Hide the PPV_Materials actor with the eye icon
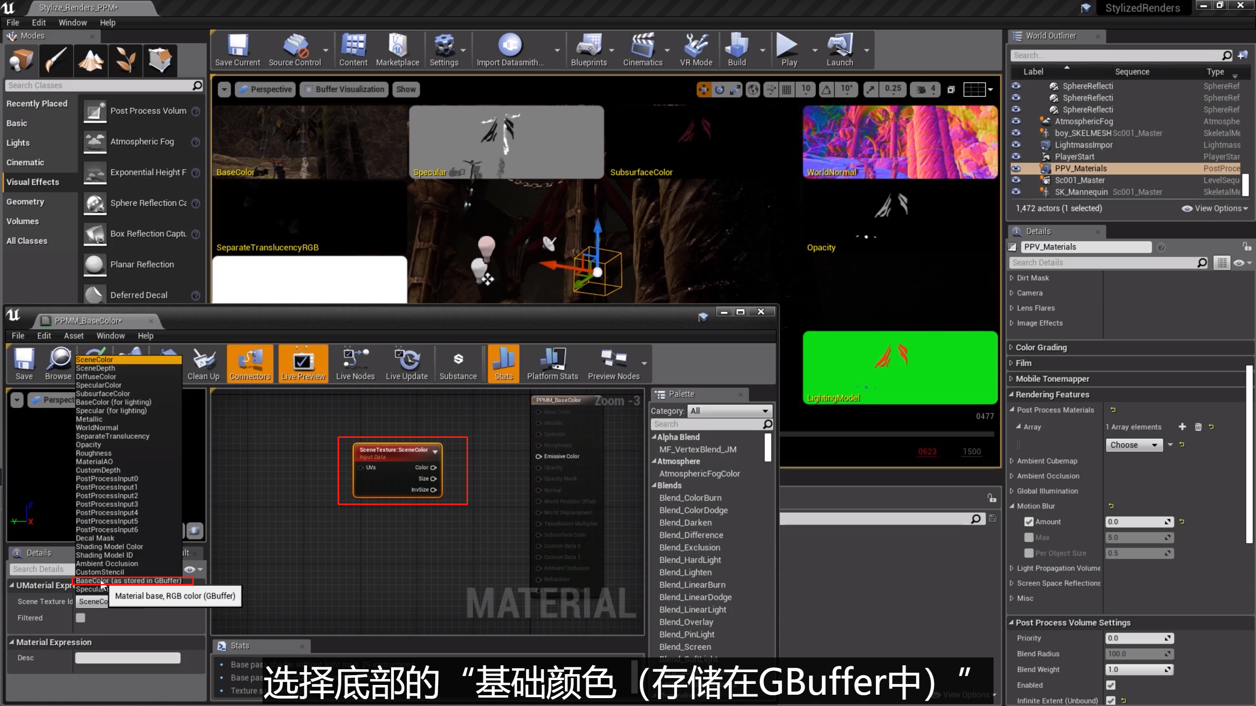This screenshot has width=1256, height=706. click(x=1016, y=168)
